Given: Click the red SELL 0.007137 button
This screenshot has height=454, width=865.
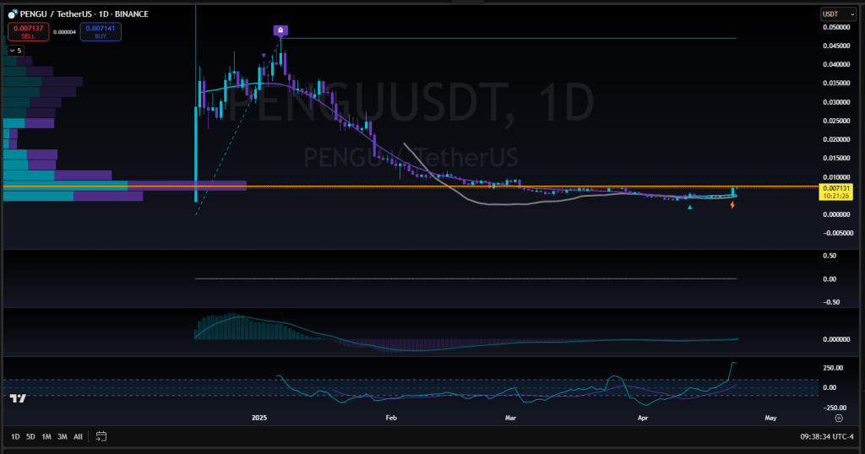Looking at the screenshot, I should 28,32.
